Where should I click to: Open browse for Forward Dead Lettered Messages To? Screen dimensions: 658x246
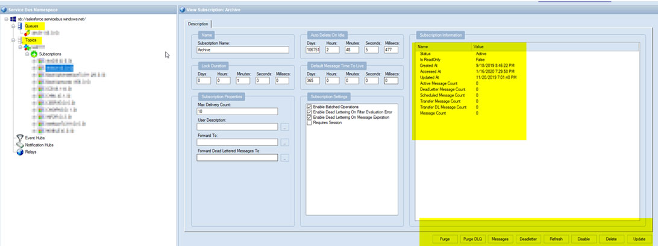285,158
